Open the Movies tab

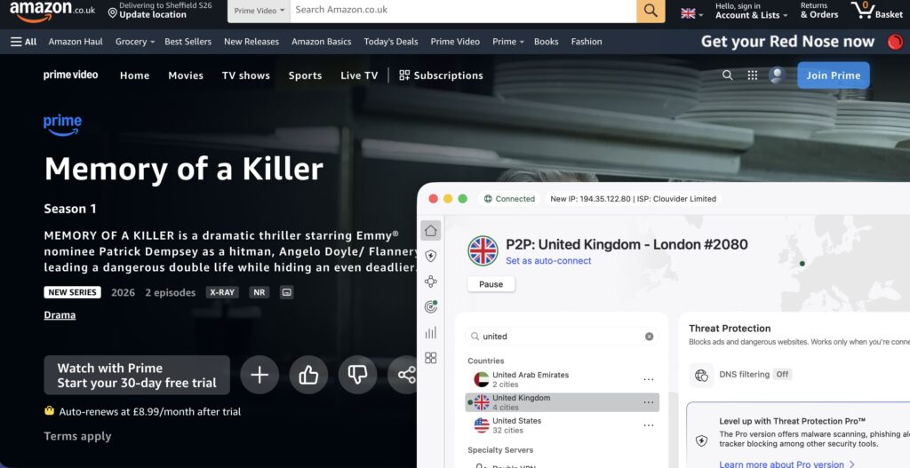pos(186,75)
